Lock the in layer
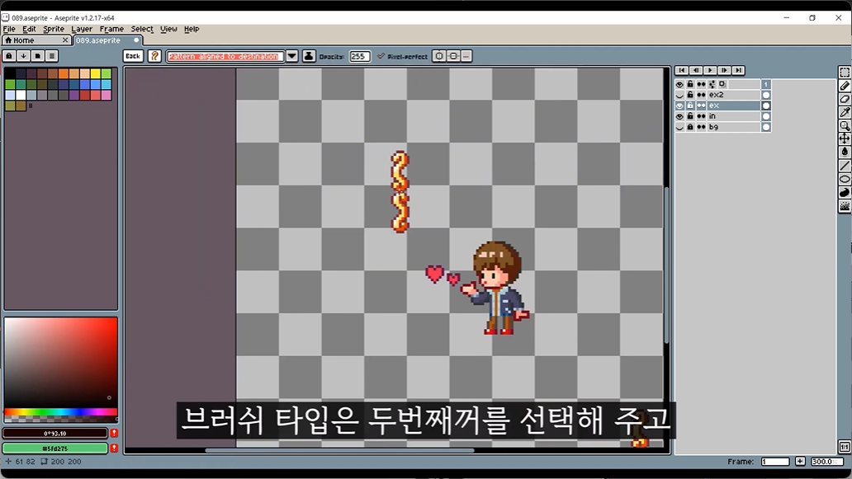852x479 pixels. [690, 116]
